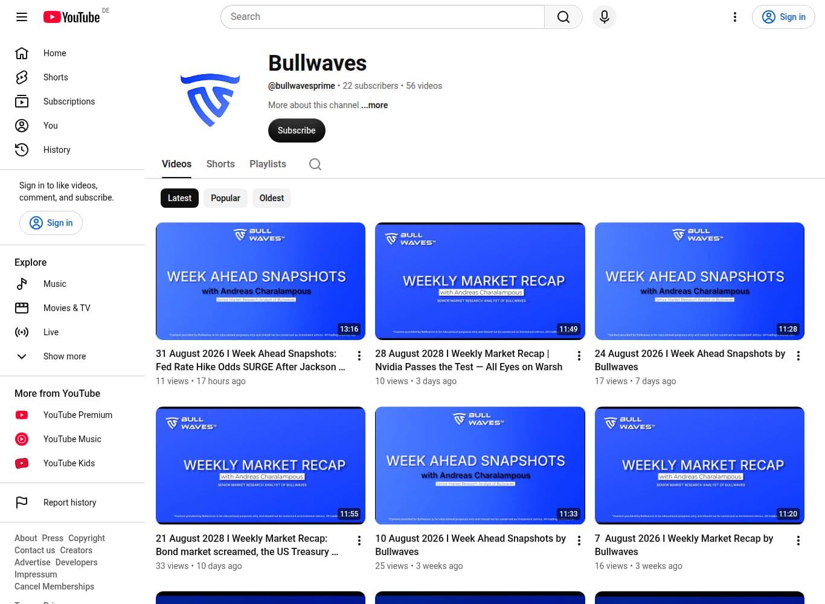Open the You section
Screen dimensions: 825x604
point(72,126)
